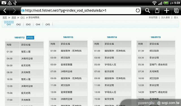The image size is (181, 106).
Task: Open the home breadcrumb link
Action: click(5, 18)
